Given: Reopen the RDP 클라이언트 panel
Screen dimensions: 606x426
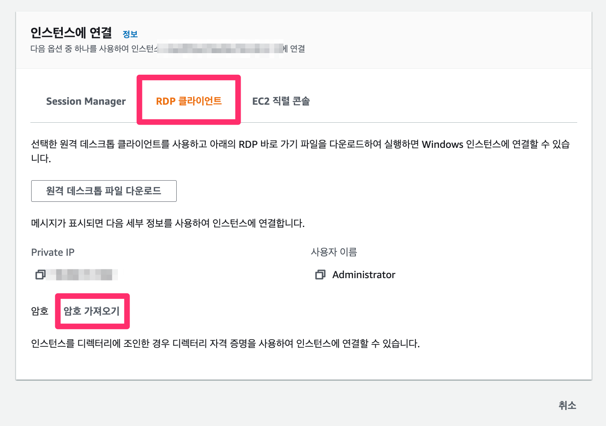Looking at the screenshot, I should (189, 101).
